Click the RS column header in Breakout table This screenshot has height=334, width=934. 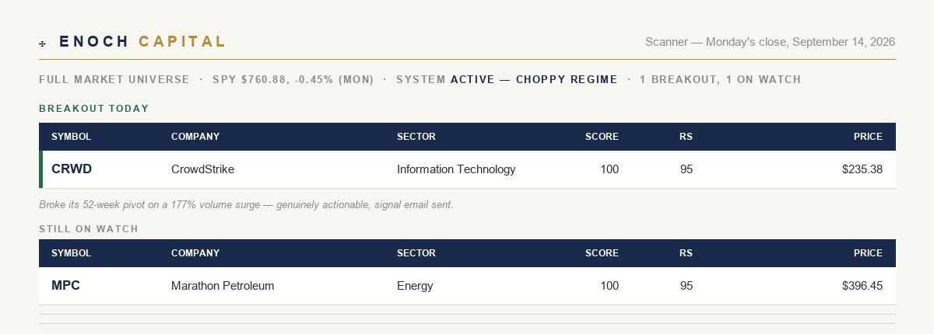click(x=686, y=137)
